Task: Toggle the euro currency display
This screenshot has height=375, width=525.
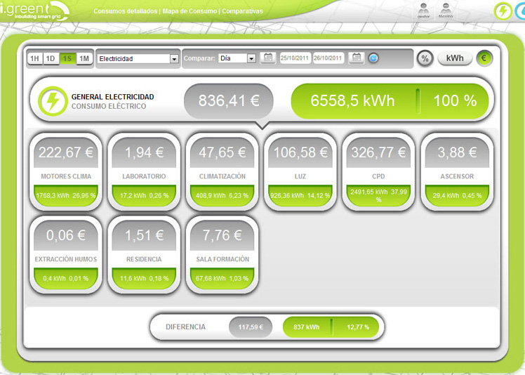Action: (x=484, y=58)
